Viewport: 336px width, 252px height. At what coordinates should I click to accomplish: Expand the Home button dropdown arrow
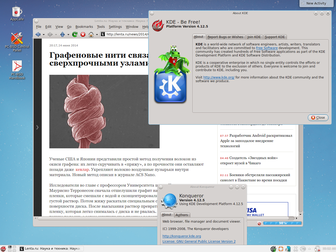coord(97,35)
